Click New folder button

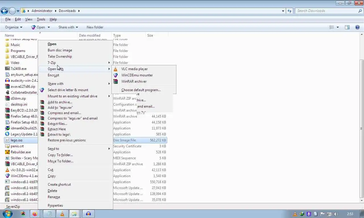point(95,27)
